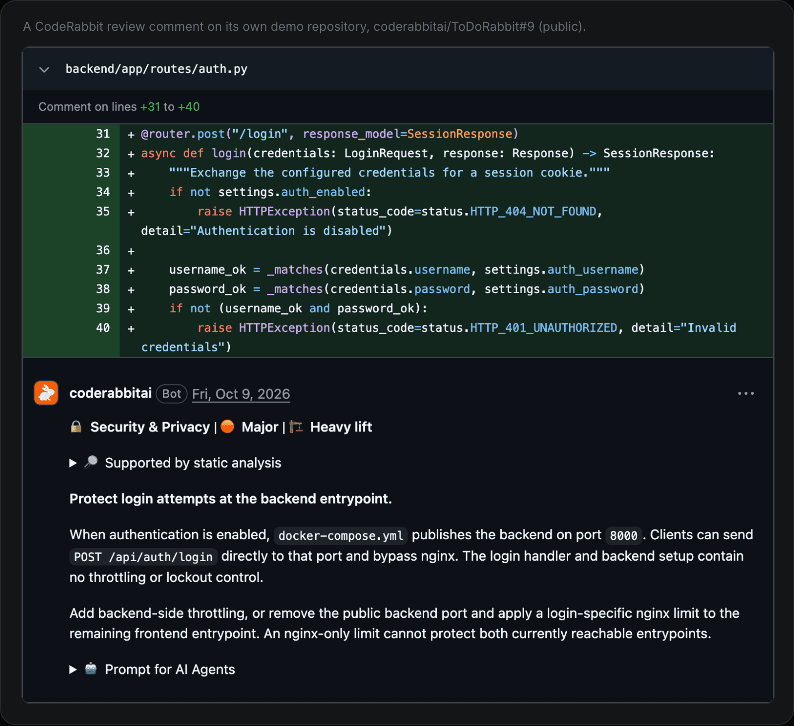
Task: Select line number 36 in diff
Action: point(103,250)
